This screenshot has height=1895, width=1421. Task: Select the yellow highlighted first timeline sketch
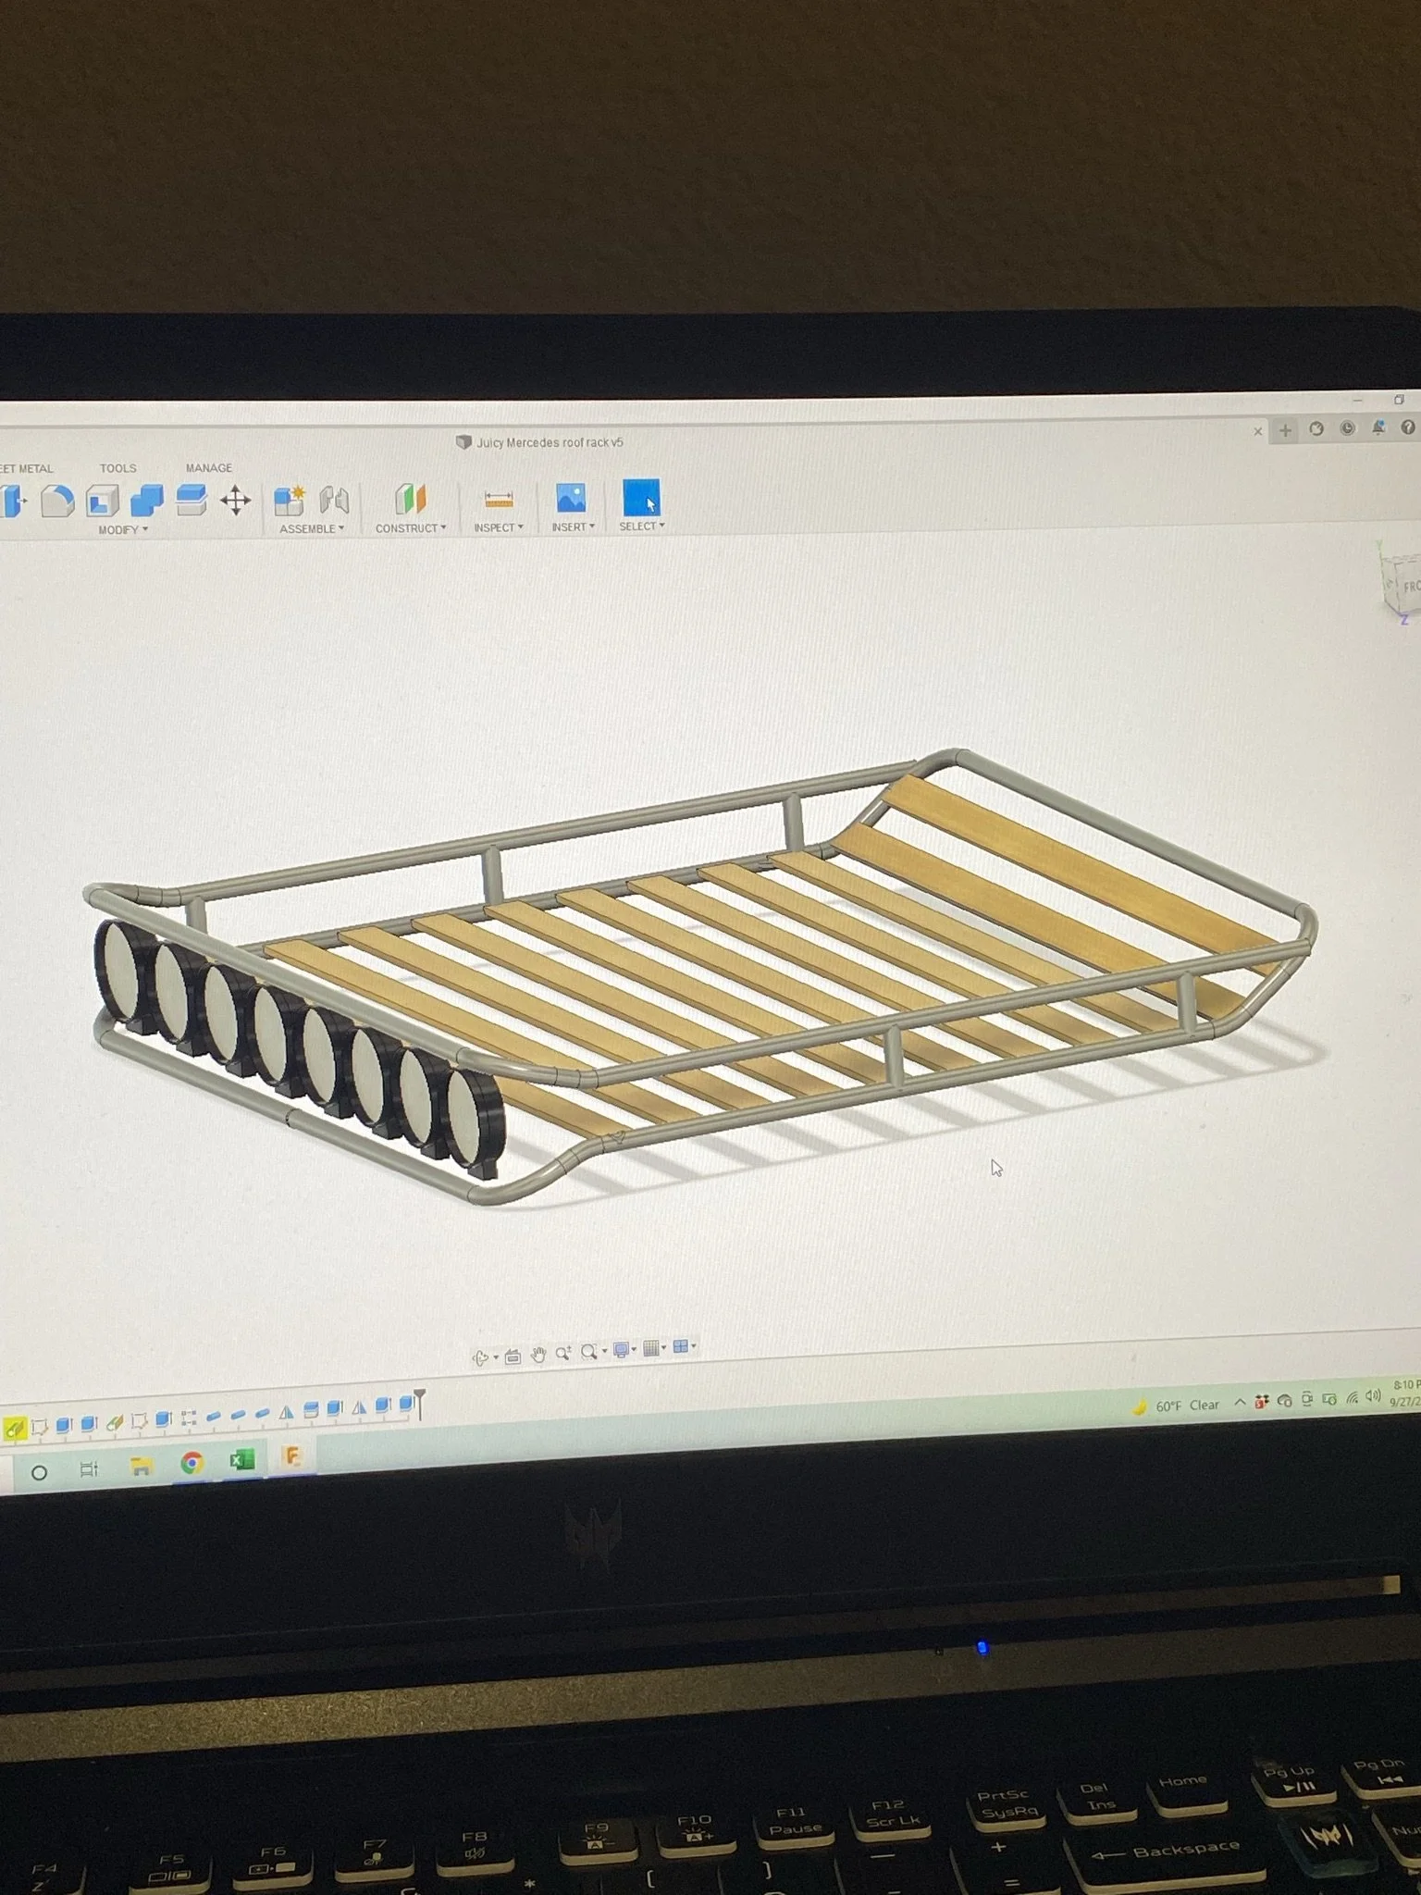[x=14, y=1429]
